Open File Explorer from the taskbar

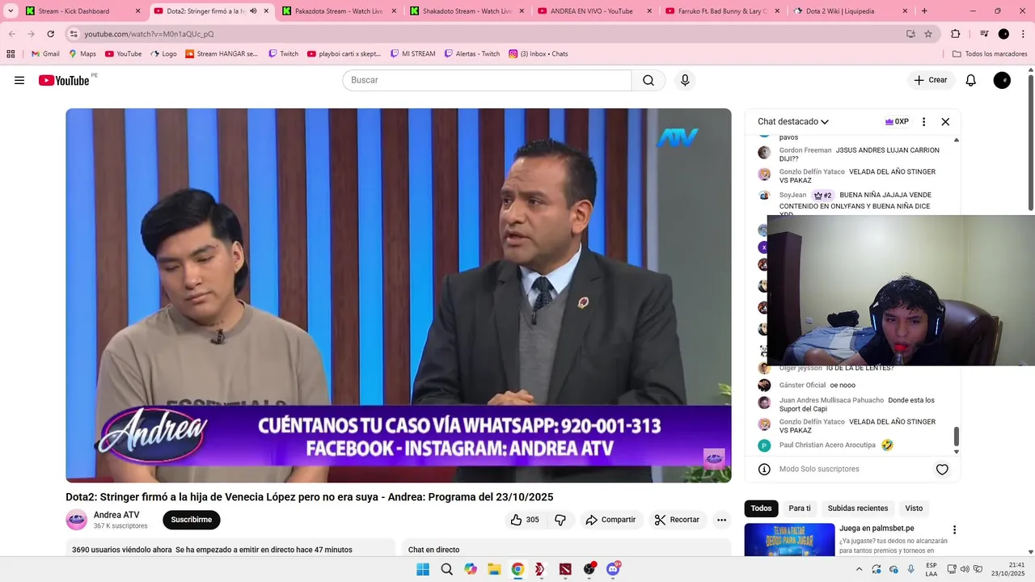click(494, 569)
